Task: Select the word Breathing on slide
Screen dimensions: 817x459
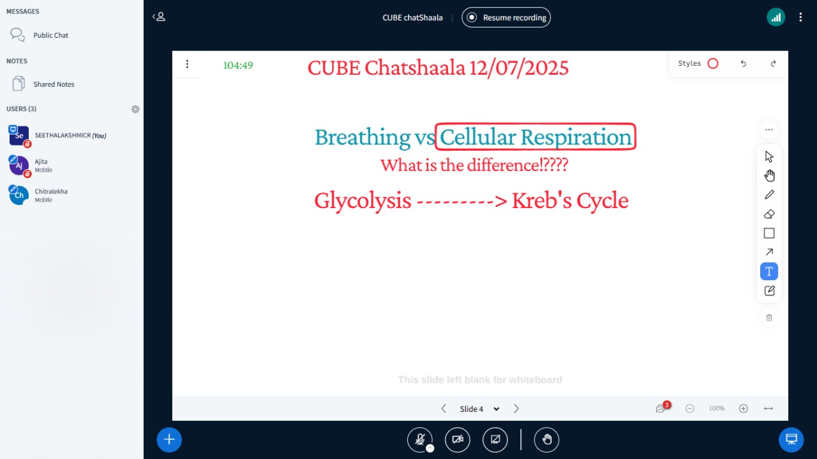Action: point(363,137)
